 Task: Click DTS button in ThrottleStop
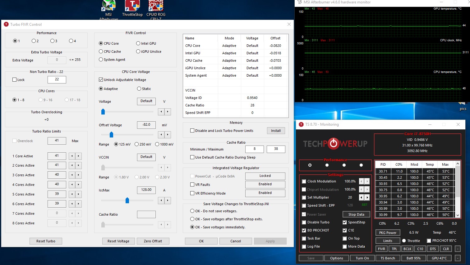pyautogui.click(x=433, y=249)
